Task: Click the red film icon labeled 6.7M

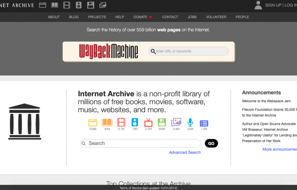Action: tap(121, 122)
